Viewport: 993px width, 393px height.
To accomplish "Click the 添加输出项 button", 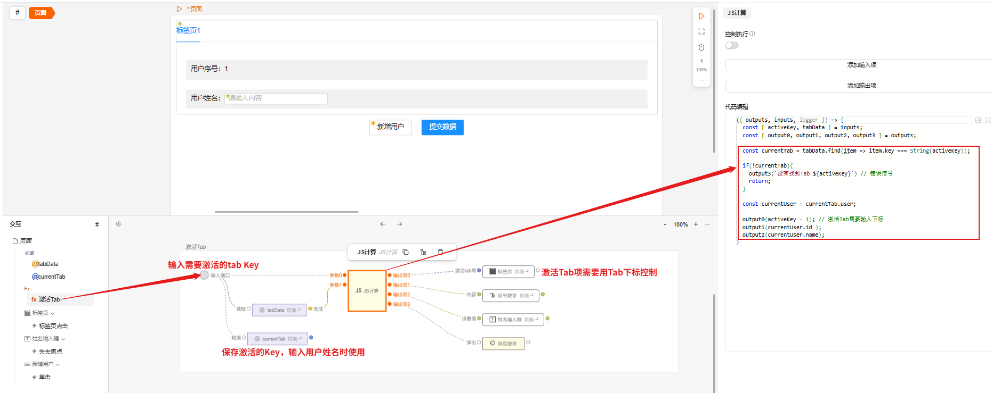I will (x=861, y=86).
